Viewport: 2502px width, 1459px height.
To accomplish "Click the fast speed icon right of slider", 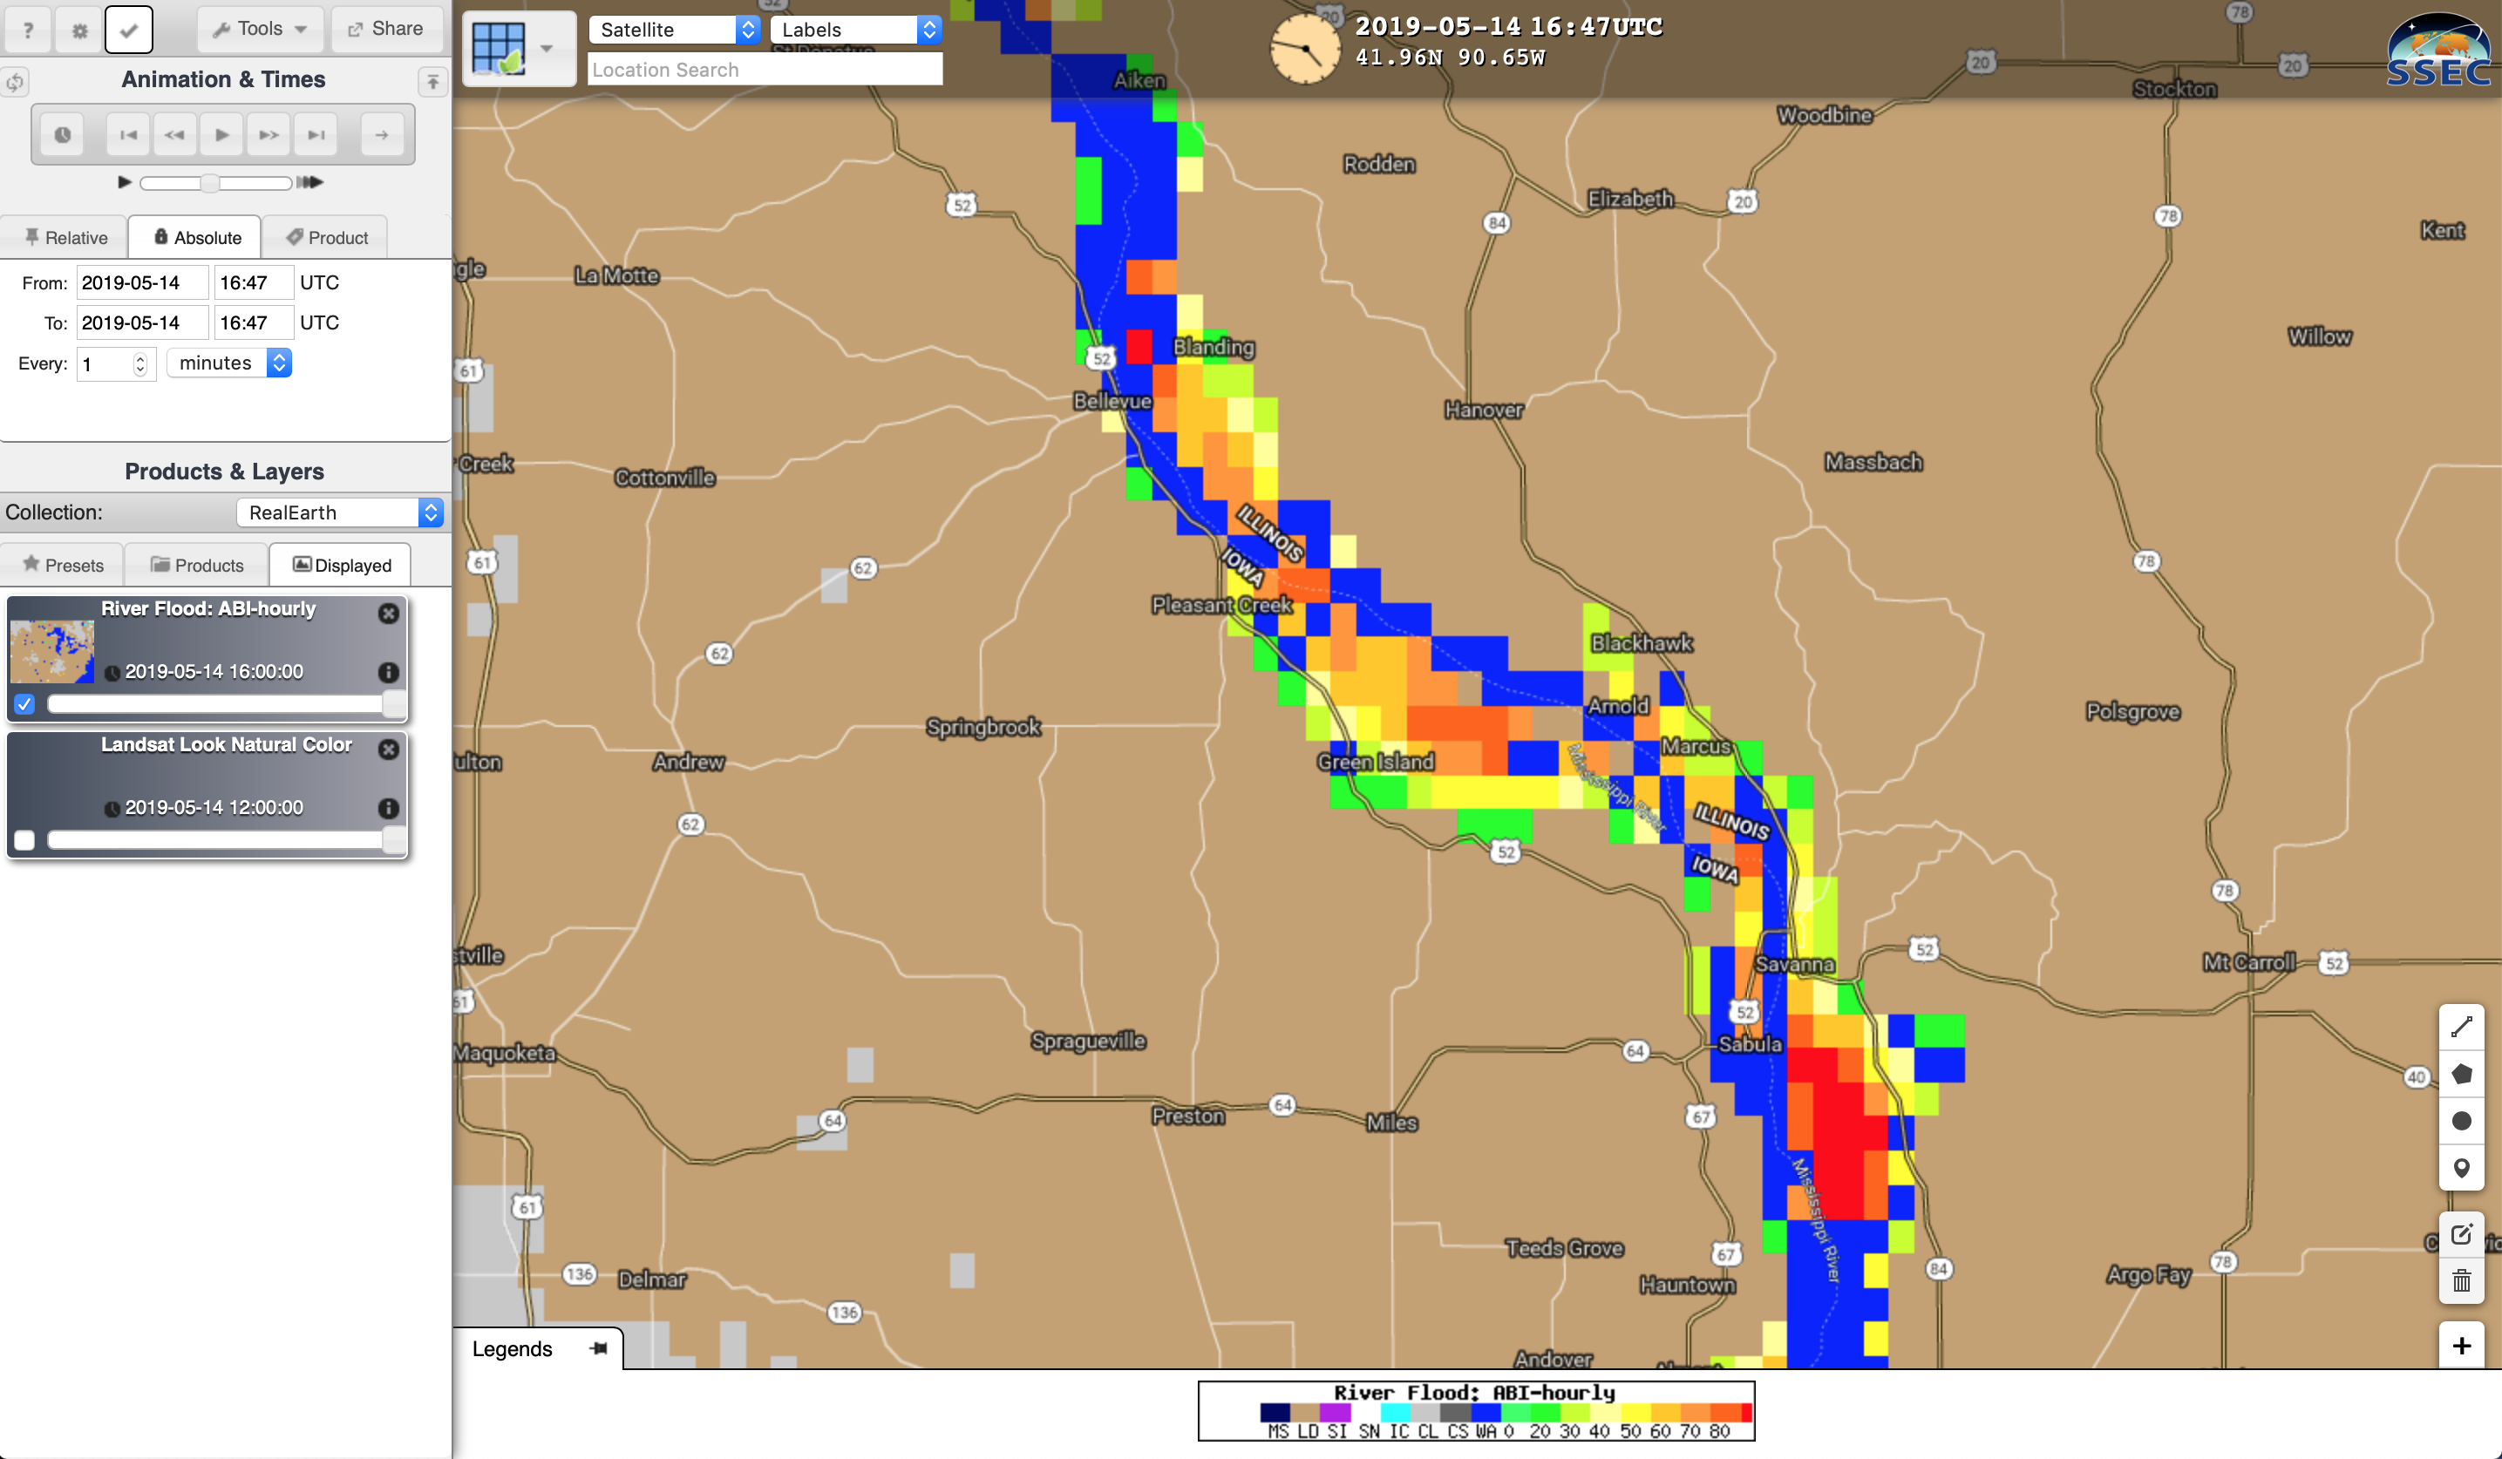I will tap(310, 183).
